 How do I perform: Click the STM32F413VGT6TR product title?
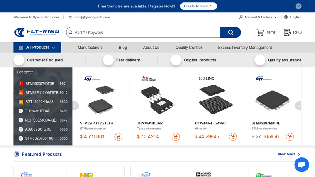click(96, 123)
